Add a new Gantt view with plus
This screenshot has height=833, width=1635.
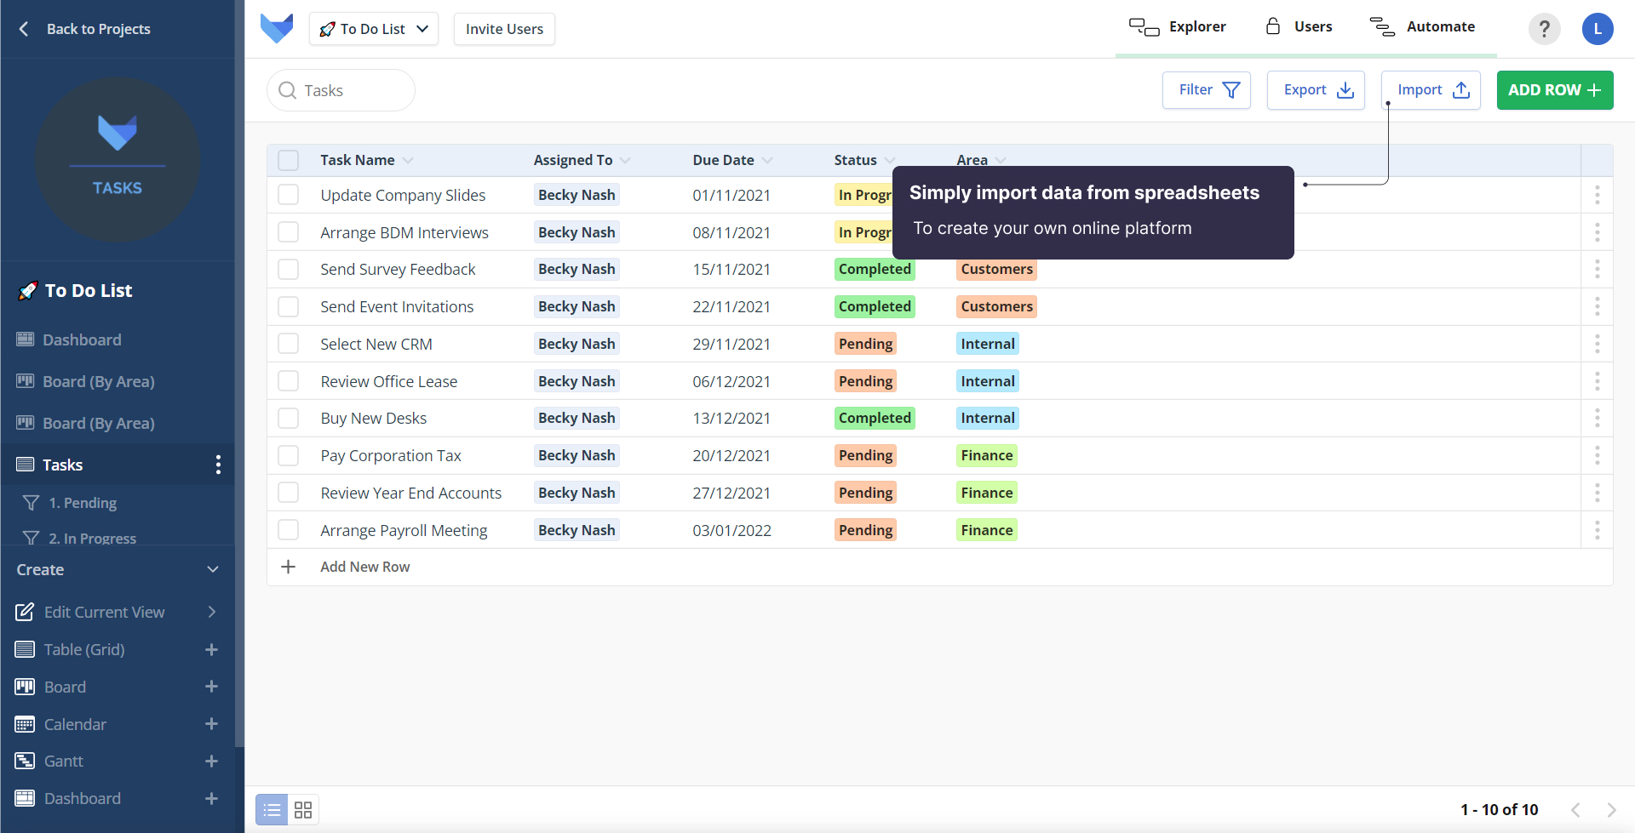[211, 761]
